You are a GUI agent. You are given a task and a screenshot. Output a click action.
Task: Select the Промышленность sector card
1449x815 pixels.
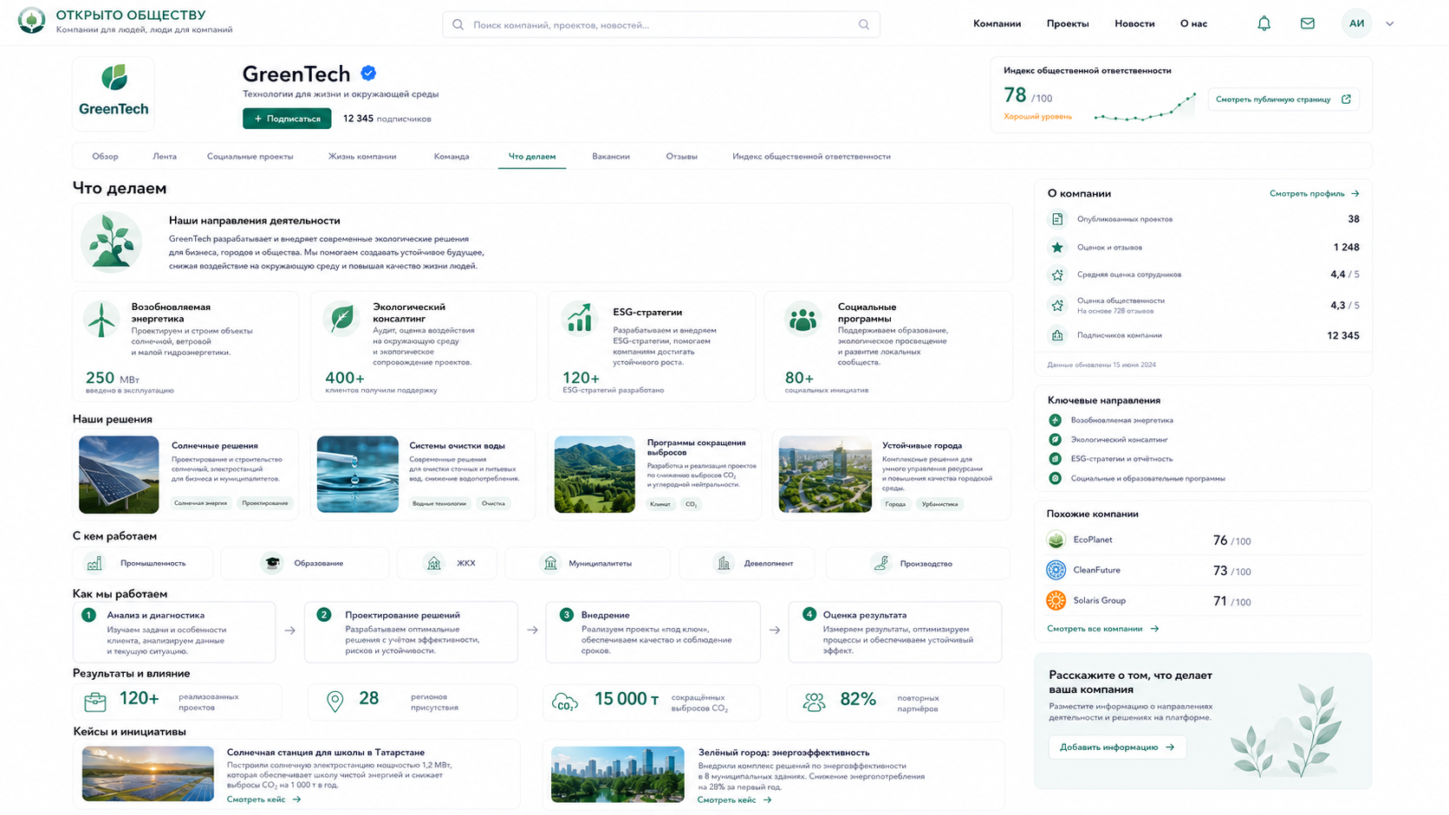click(143, 563)
